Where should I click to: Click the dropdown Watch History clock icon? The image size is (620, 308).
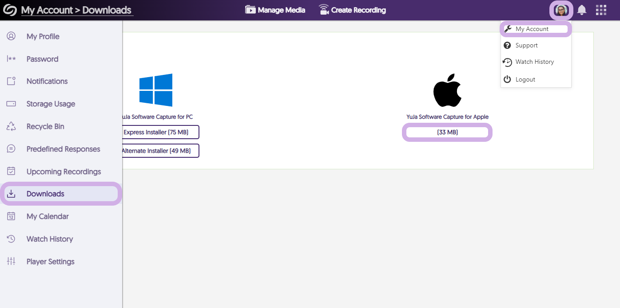point(507,62)
